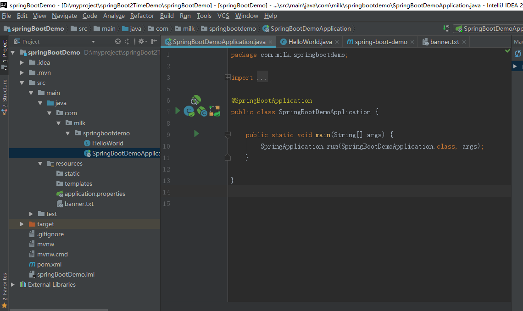Click the application.properties Spring icon
The height and width of the screenshot is (311, 523).
[60, 194]
